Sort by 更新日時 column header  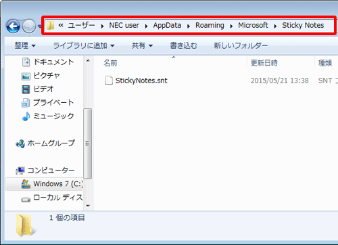[264, 63]
